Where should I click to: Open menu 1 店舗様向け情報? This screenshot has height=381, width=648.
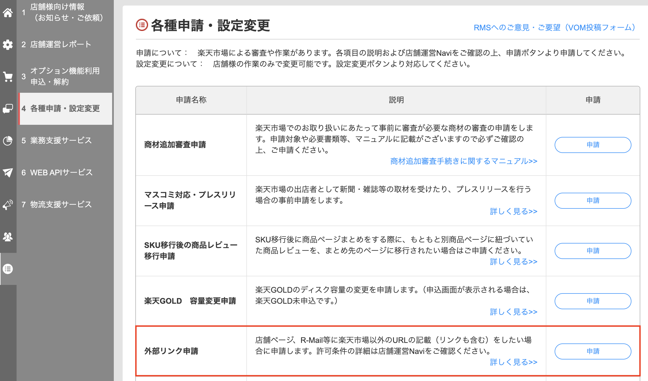pyautogui.click(x=65, y=12)
